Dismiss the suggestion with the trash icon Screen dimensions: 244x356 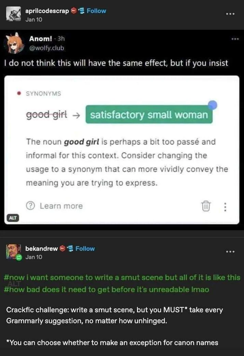[x=206, y=206]
